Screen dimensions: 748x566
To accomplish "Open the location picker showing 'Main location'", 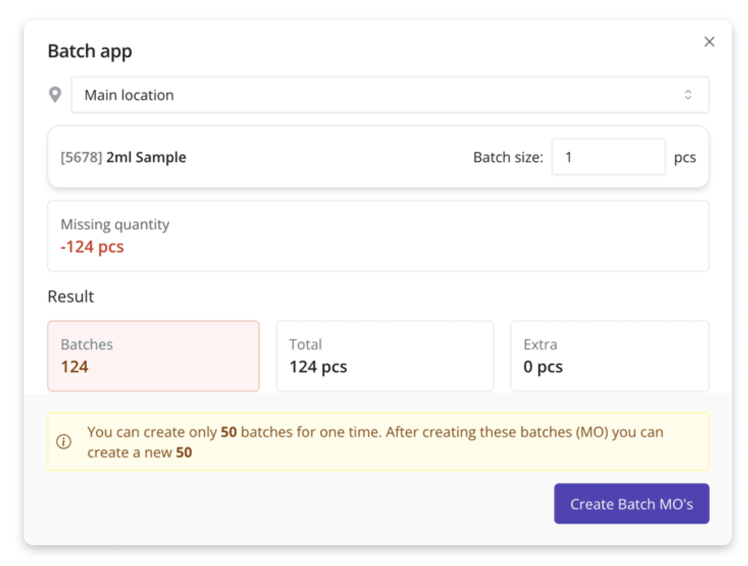I will pyautogui.click(x=390, y=94).
